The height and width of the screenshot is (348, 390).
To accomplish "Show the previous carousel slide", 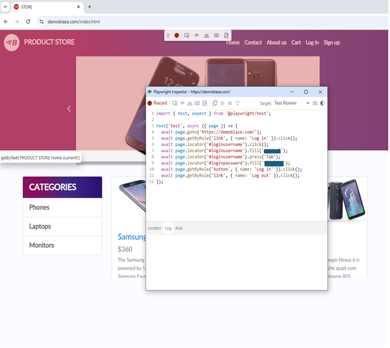I will pos(69,109).
